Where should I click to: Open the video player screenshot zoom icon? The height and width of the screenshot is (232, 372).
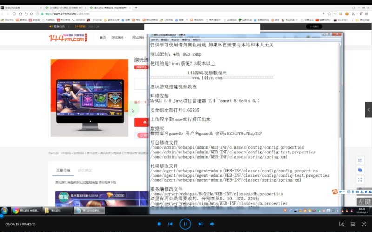pyautogui.click(x=342, y=224)
